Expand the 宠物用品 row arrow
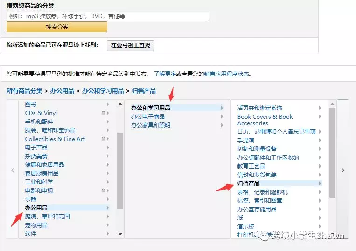The width and height of the screenshot is (356, 251). coord(108,225)
